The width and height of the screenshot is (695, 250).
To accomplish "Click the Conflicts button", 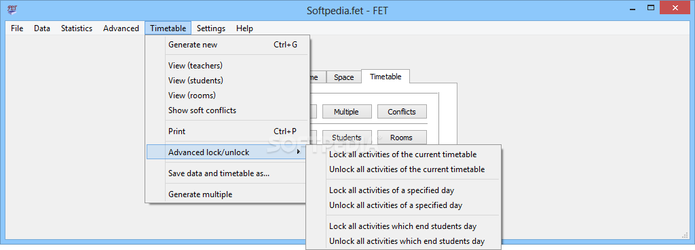I will pos(402,112).
